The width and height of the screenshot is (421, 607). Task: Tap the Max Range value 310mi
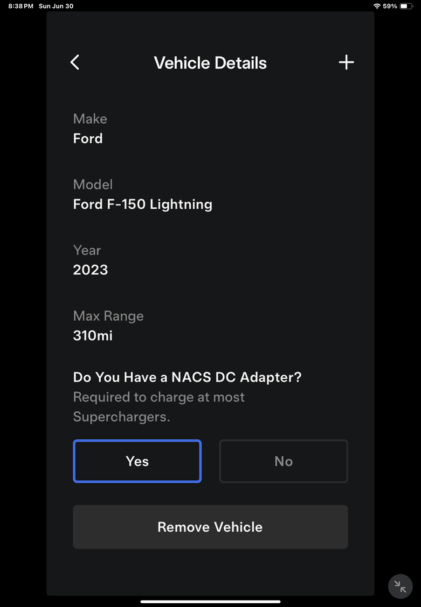coord(93,336)
